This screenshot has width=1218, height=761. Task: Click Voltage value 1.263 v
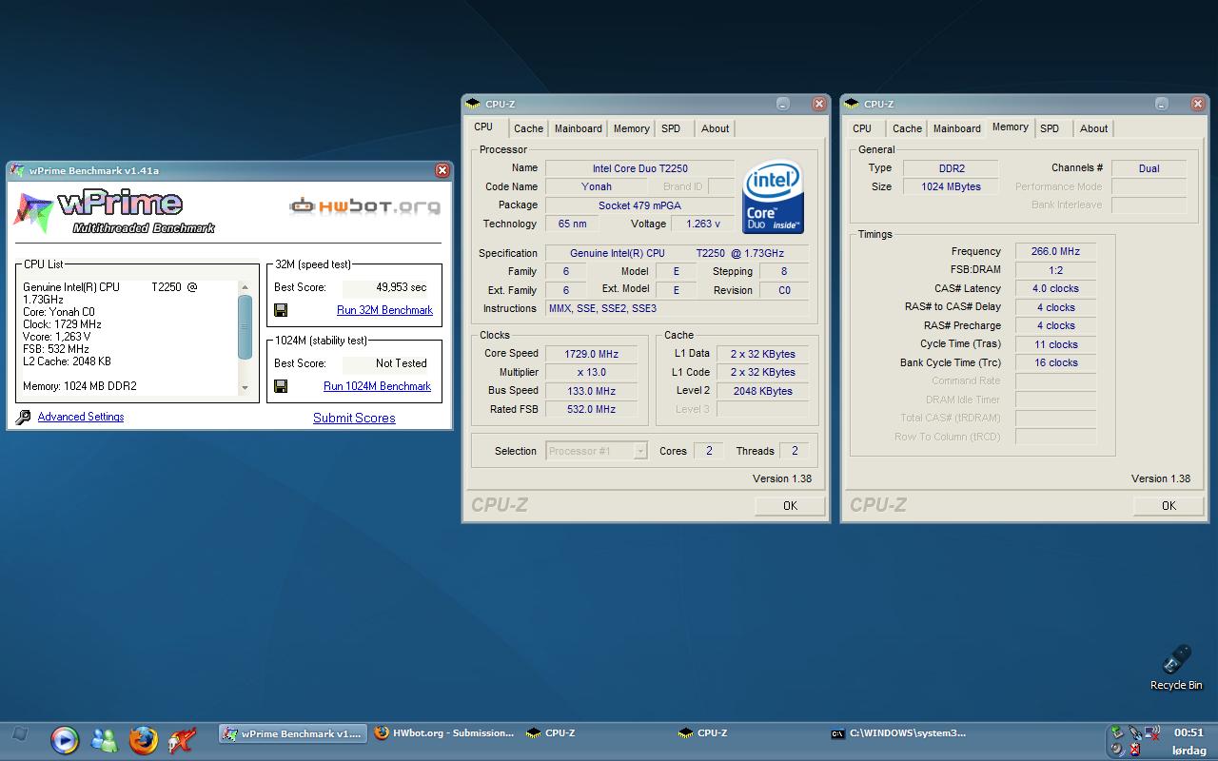coord(703,224)
